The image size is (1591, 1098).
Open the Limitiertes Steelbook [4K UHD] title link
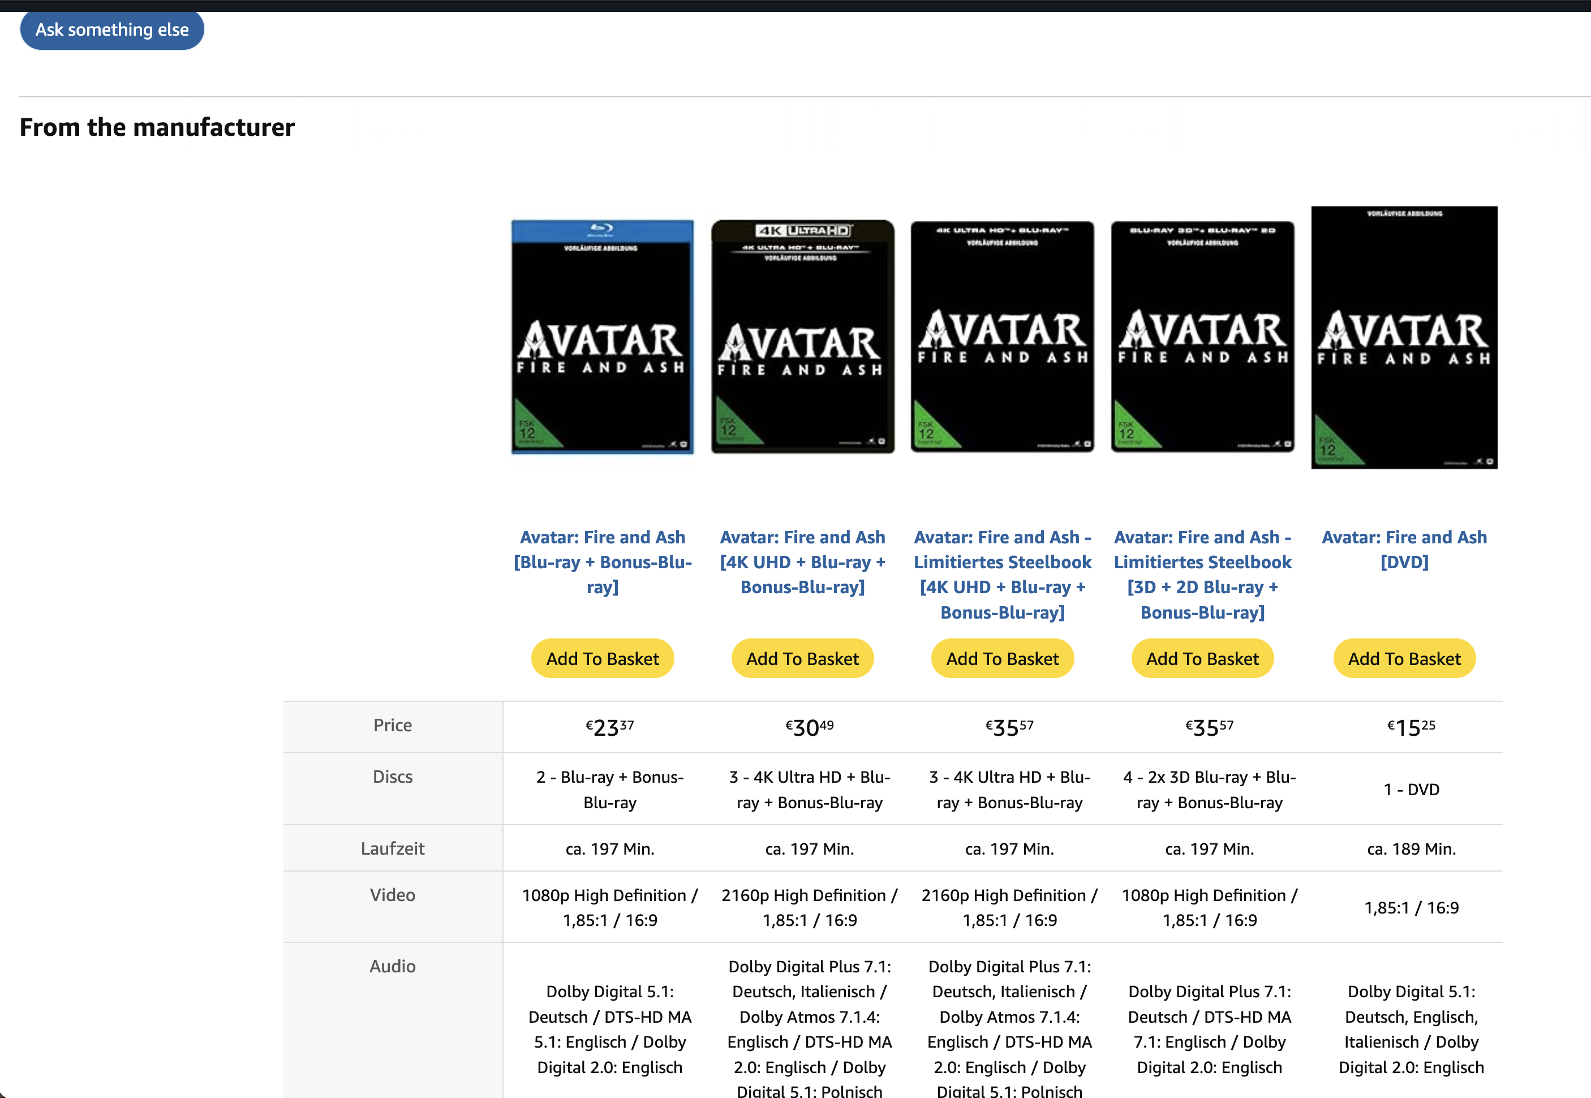tap(1003, 574)
